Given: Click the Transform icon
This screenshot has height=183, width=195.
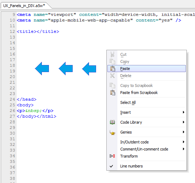Looking at the screenshot, I should 112,156.
